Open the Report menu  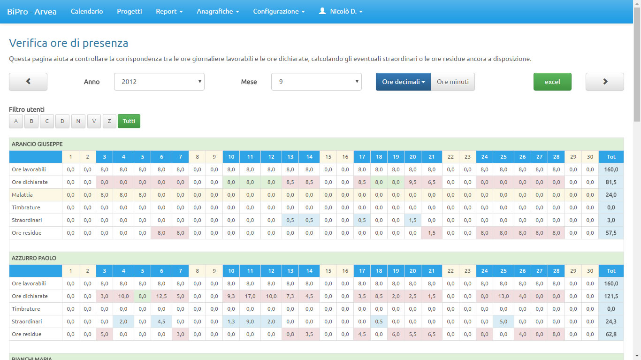(x=169, y=11)
